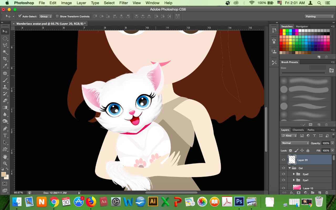Open the Preset Manager in Brush Presets

(311, 125)
